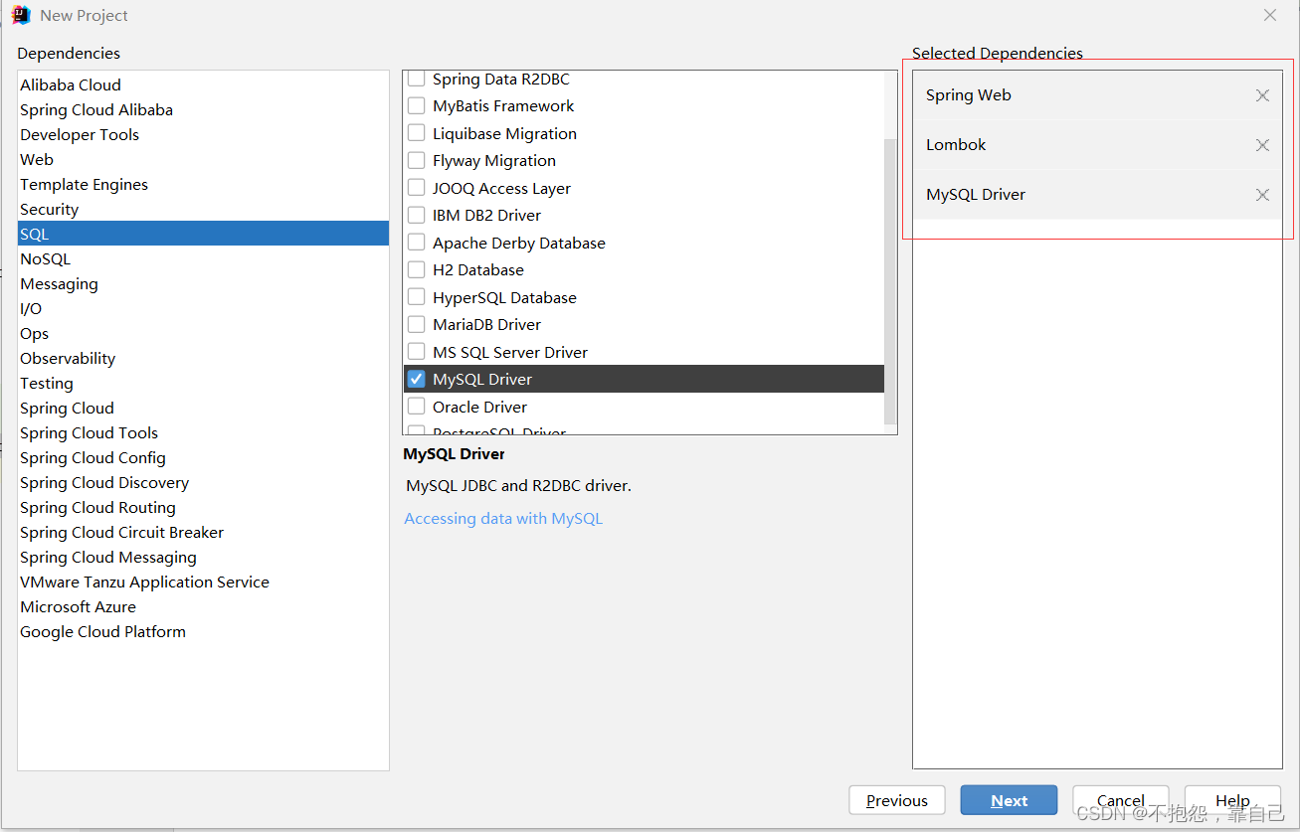The height and width of the screenshot is (832, 1300).
Task: Select Lombok in Selected Dependencies list
Action: tap(1097, 145)
